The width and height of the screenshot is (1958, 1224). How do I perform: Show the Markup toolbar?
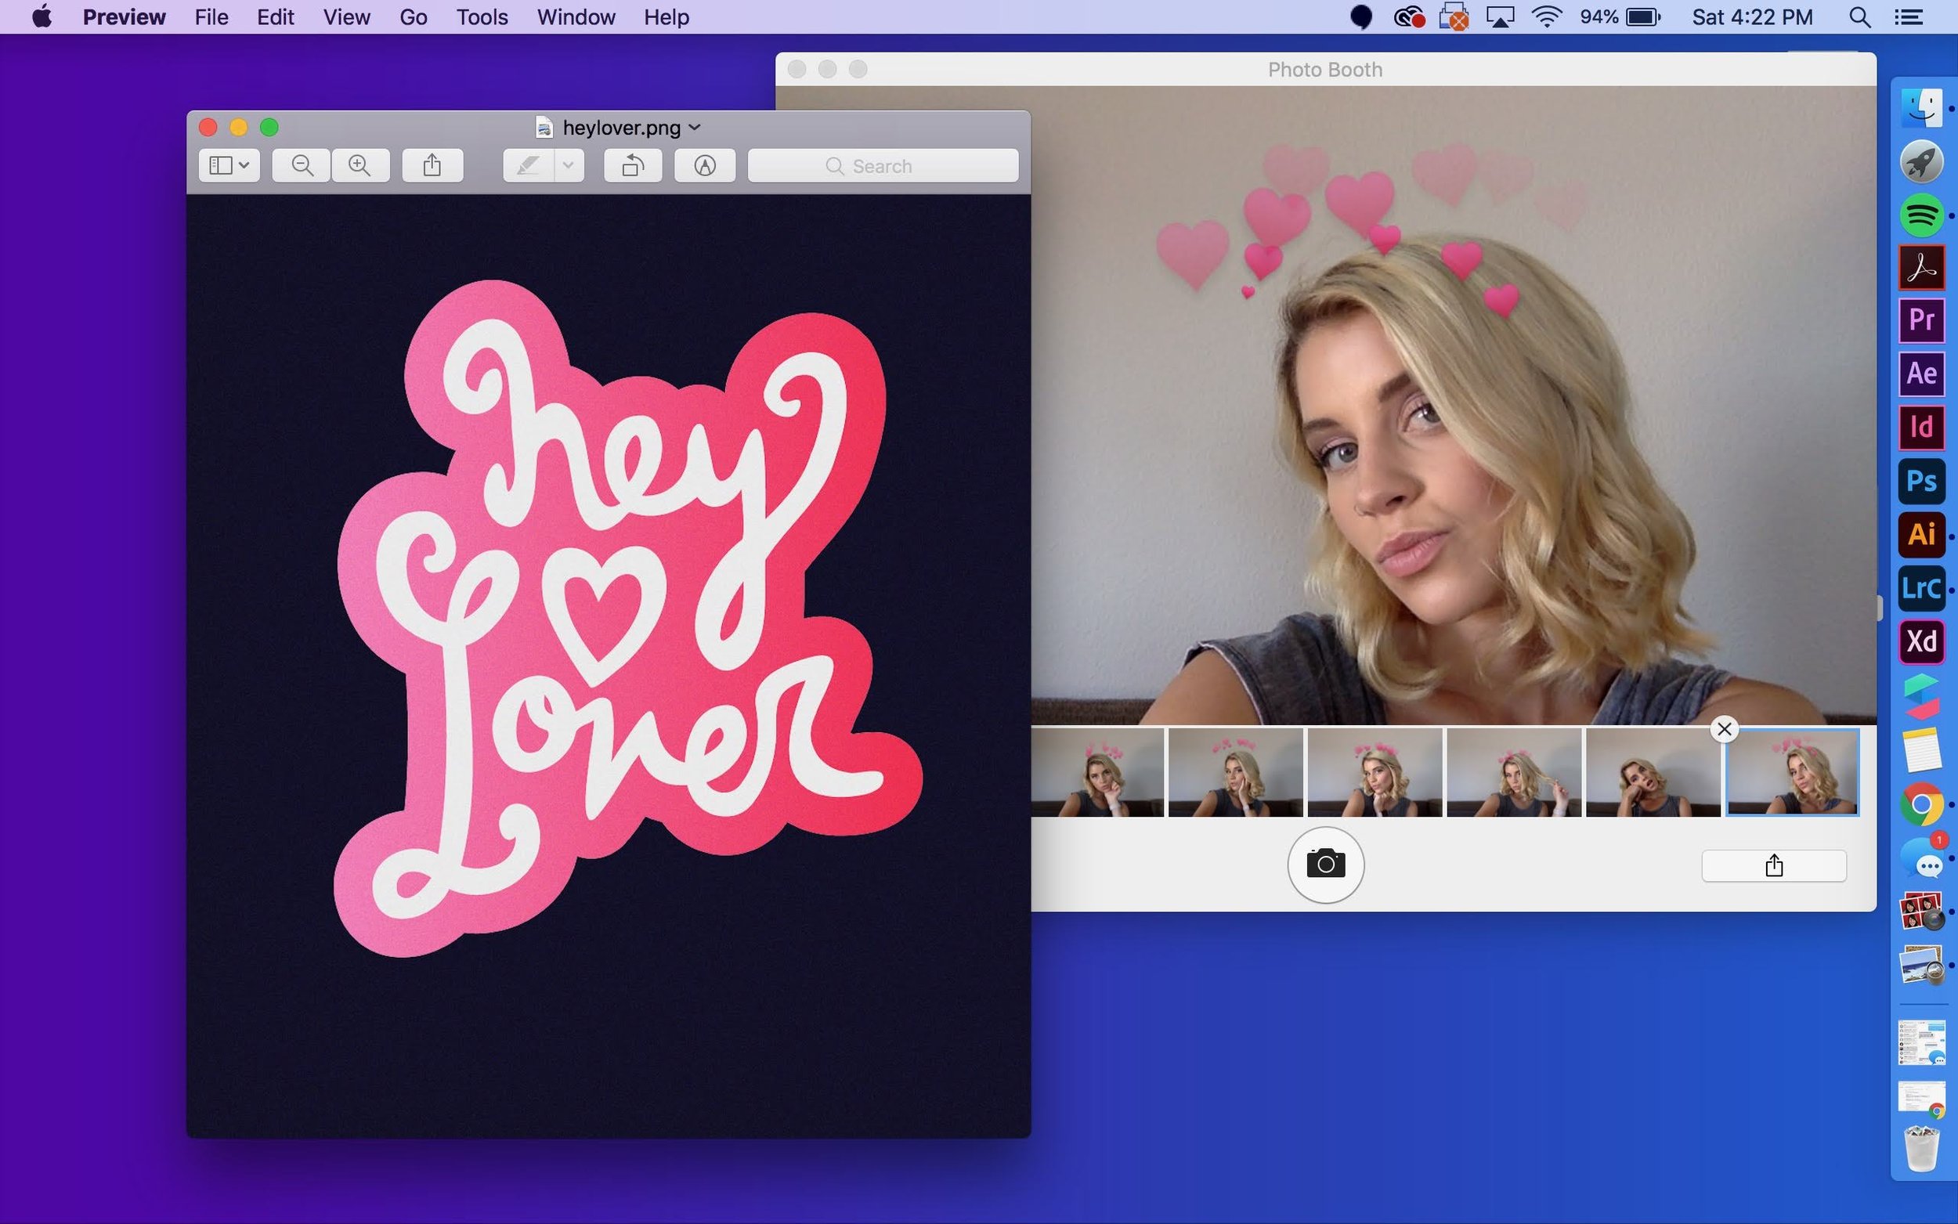704,166
